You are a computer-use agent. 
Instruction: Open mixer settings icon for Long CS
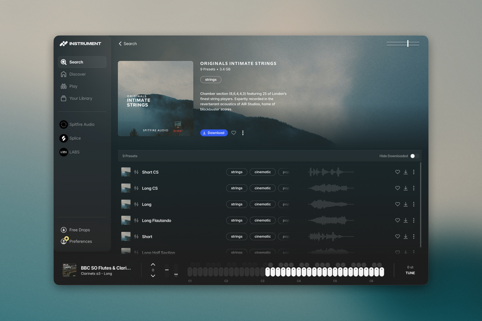pyautogui.click(x=136, y=188)
